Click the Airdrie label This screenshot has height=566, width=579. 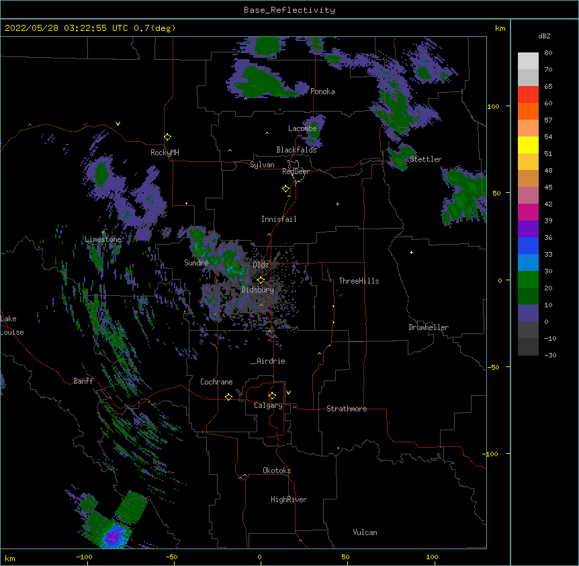[271, 361]
